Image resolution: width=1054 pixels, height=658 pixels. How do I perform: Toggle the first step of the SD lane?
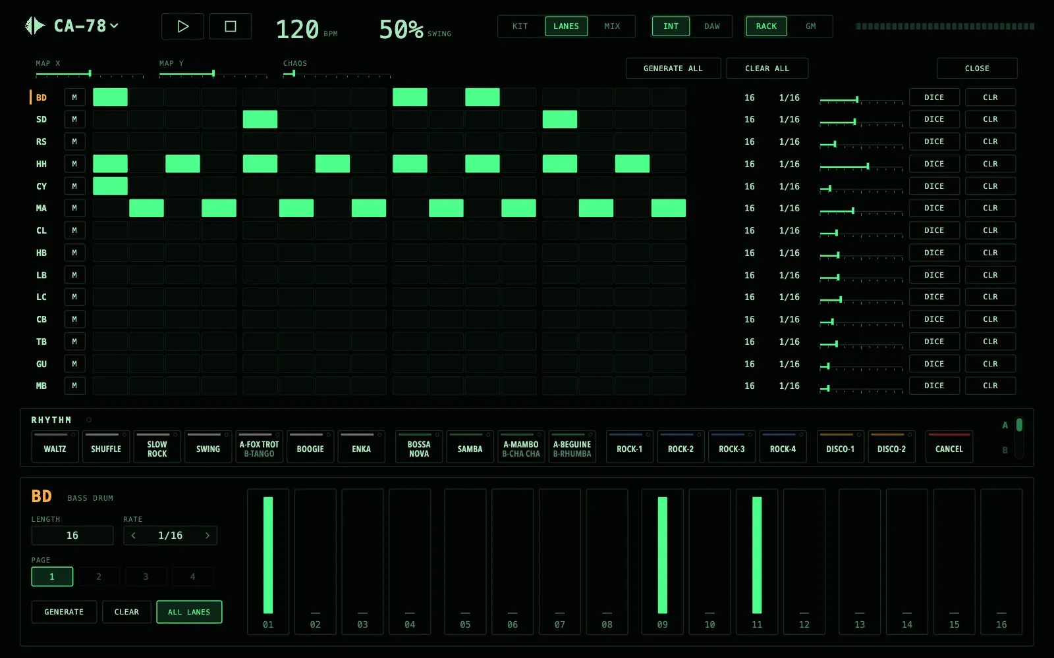pos(110,119)
